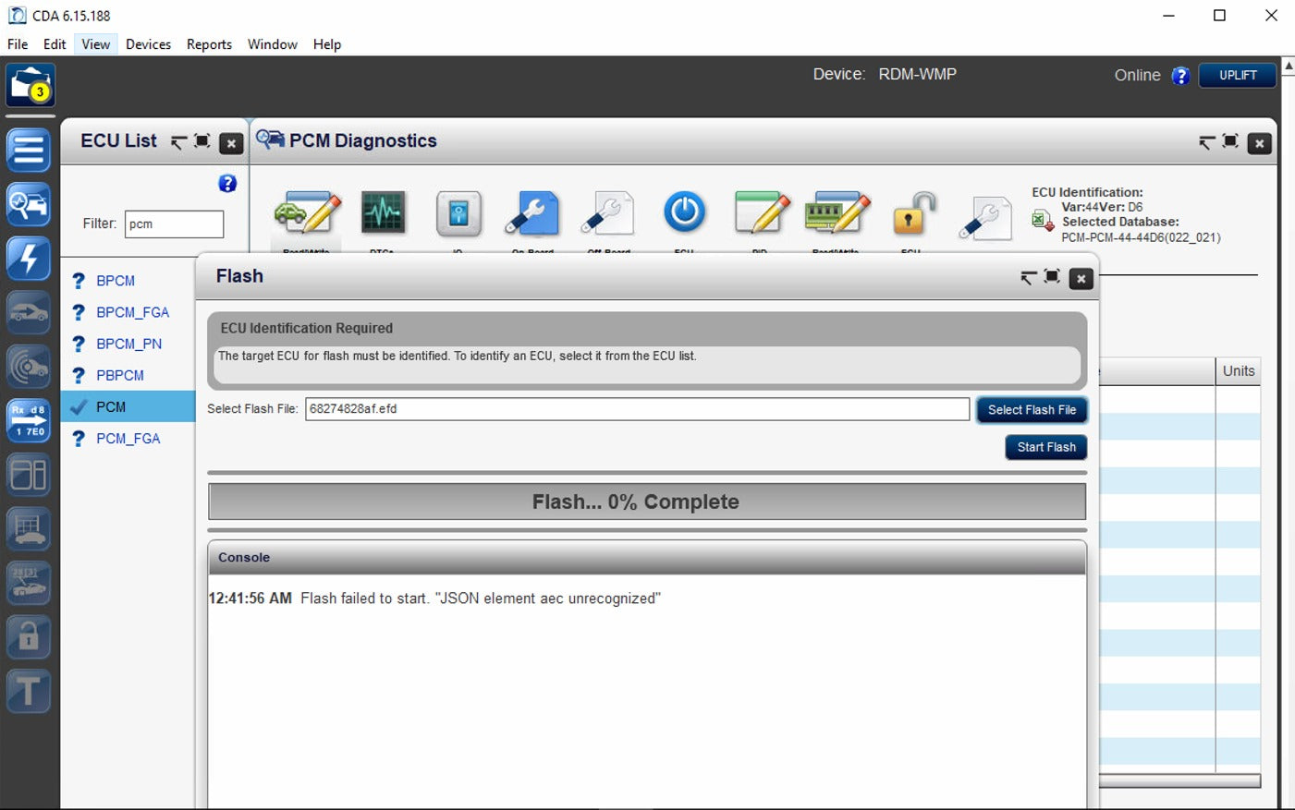1295x810 pixels.
Task: Open the DTCs waveform monitor icon
Action: (x=383, y=213)
